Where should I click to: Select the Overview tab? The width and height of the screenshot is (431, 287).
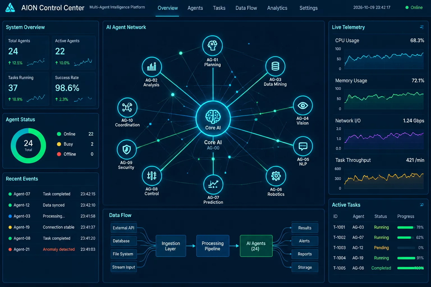pos(168,8)
